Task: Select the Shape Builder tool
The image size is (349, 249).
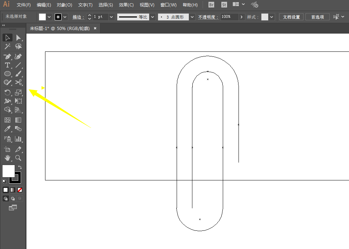Action: (x=8, y=110)
